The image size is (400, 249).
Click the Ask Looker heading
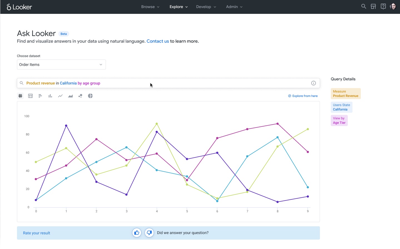(36, 33)
